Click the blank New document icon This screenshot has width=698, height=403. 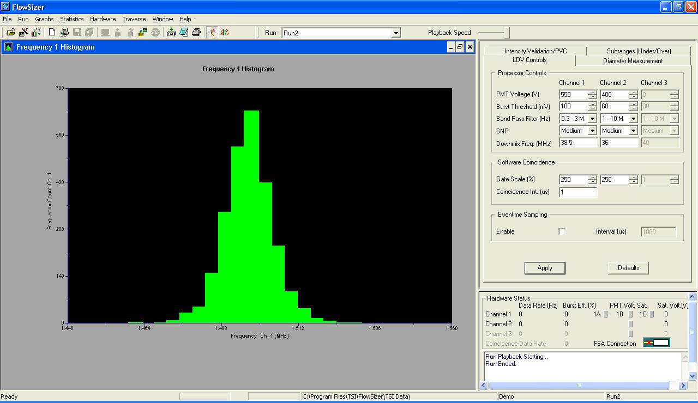click(x=52, y=33)
